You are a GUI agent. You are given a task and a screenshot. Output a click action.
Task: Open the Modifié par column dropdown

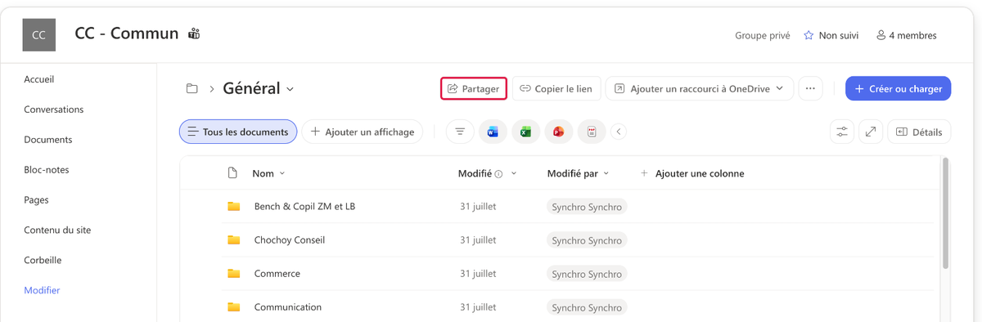[606, 173]
